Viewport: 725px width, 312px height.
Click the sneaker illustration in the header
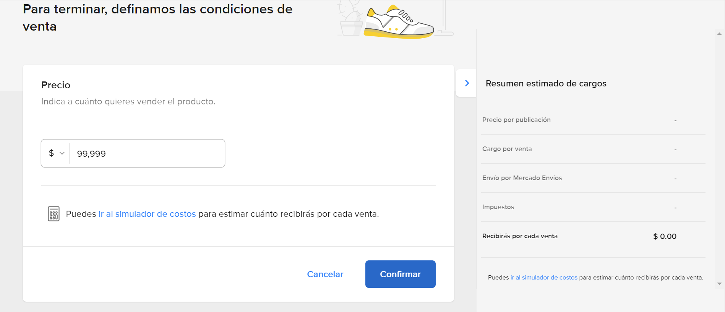(x=399, y=21)
